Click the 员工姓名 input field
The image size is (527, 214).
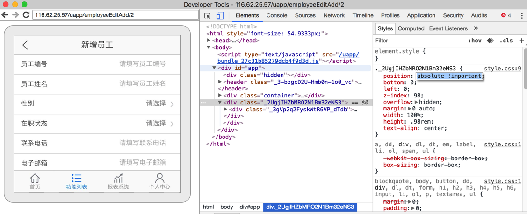(143, 84)
